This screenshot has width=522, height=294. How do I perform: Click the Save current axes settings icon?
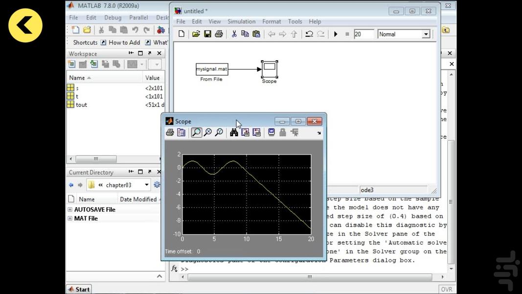pyautogui.click(x=245, y=132)
